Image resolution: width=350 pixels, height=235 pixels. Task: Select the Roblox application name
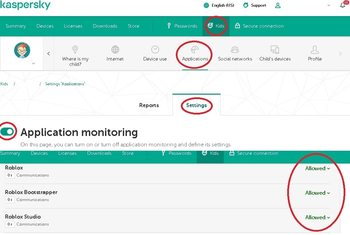click(x=14, y=168)
